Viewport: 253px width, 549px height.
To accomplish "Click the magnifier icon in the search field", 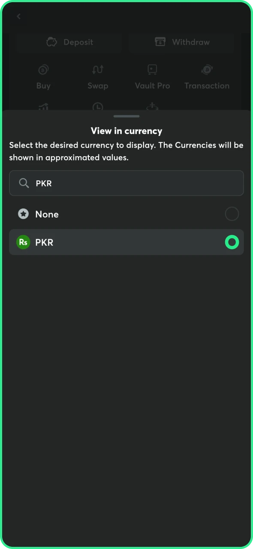I will click(x=24, y=183).
